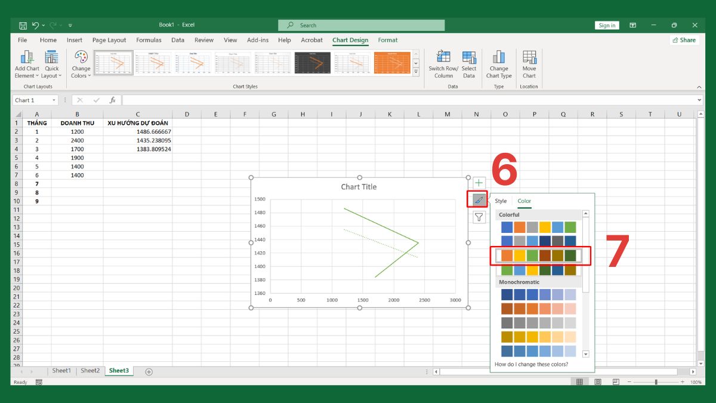The width and height of the screenshot is (716, 403).
Task: Click the Chart Elements plus button
Action: click(479, 183)
